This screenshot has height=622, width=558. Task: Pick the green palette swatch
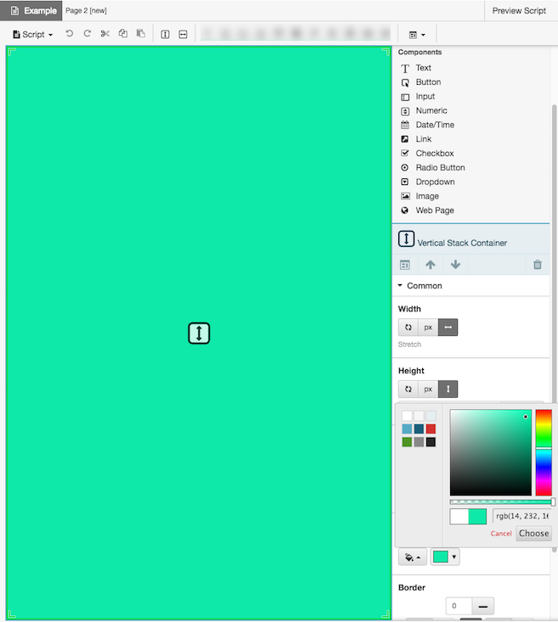pos(407,442)
